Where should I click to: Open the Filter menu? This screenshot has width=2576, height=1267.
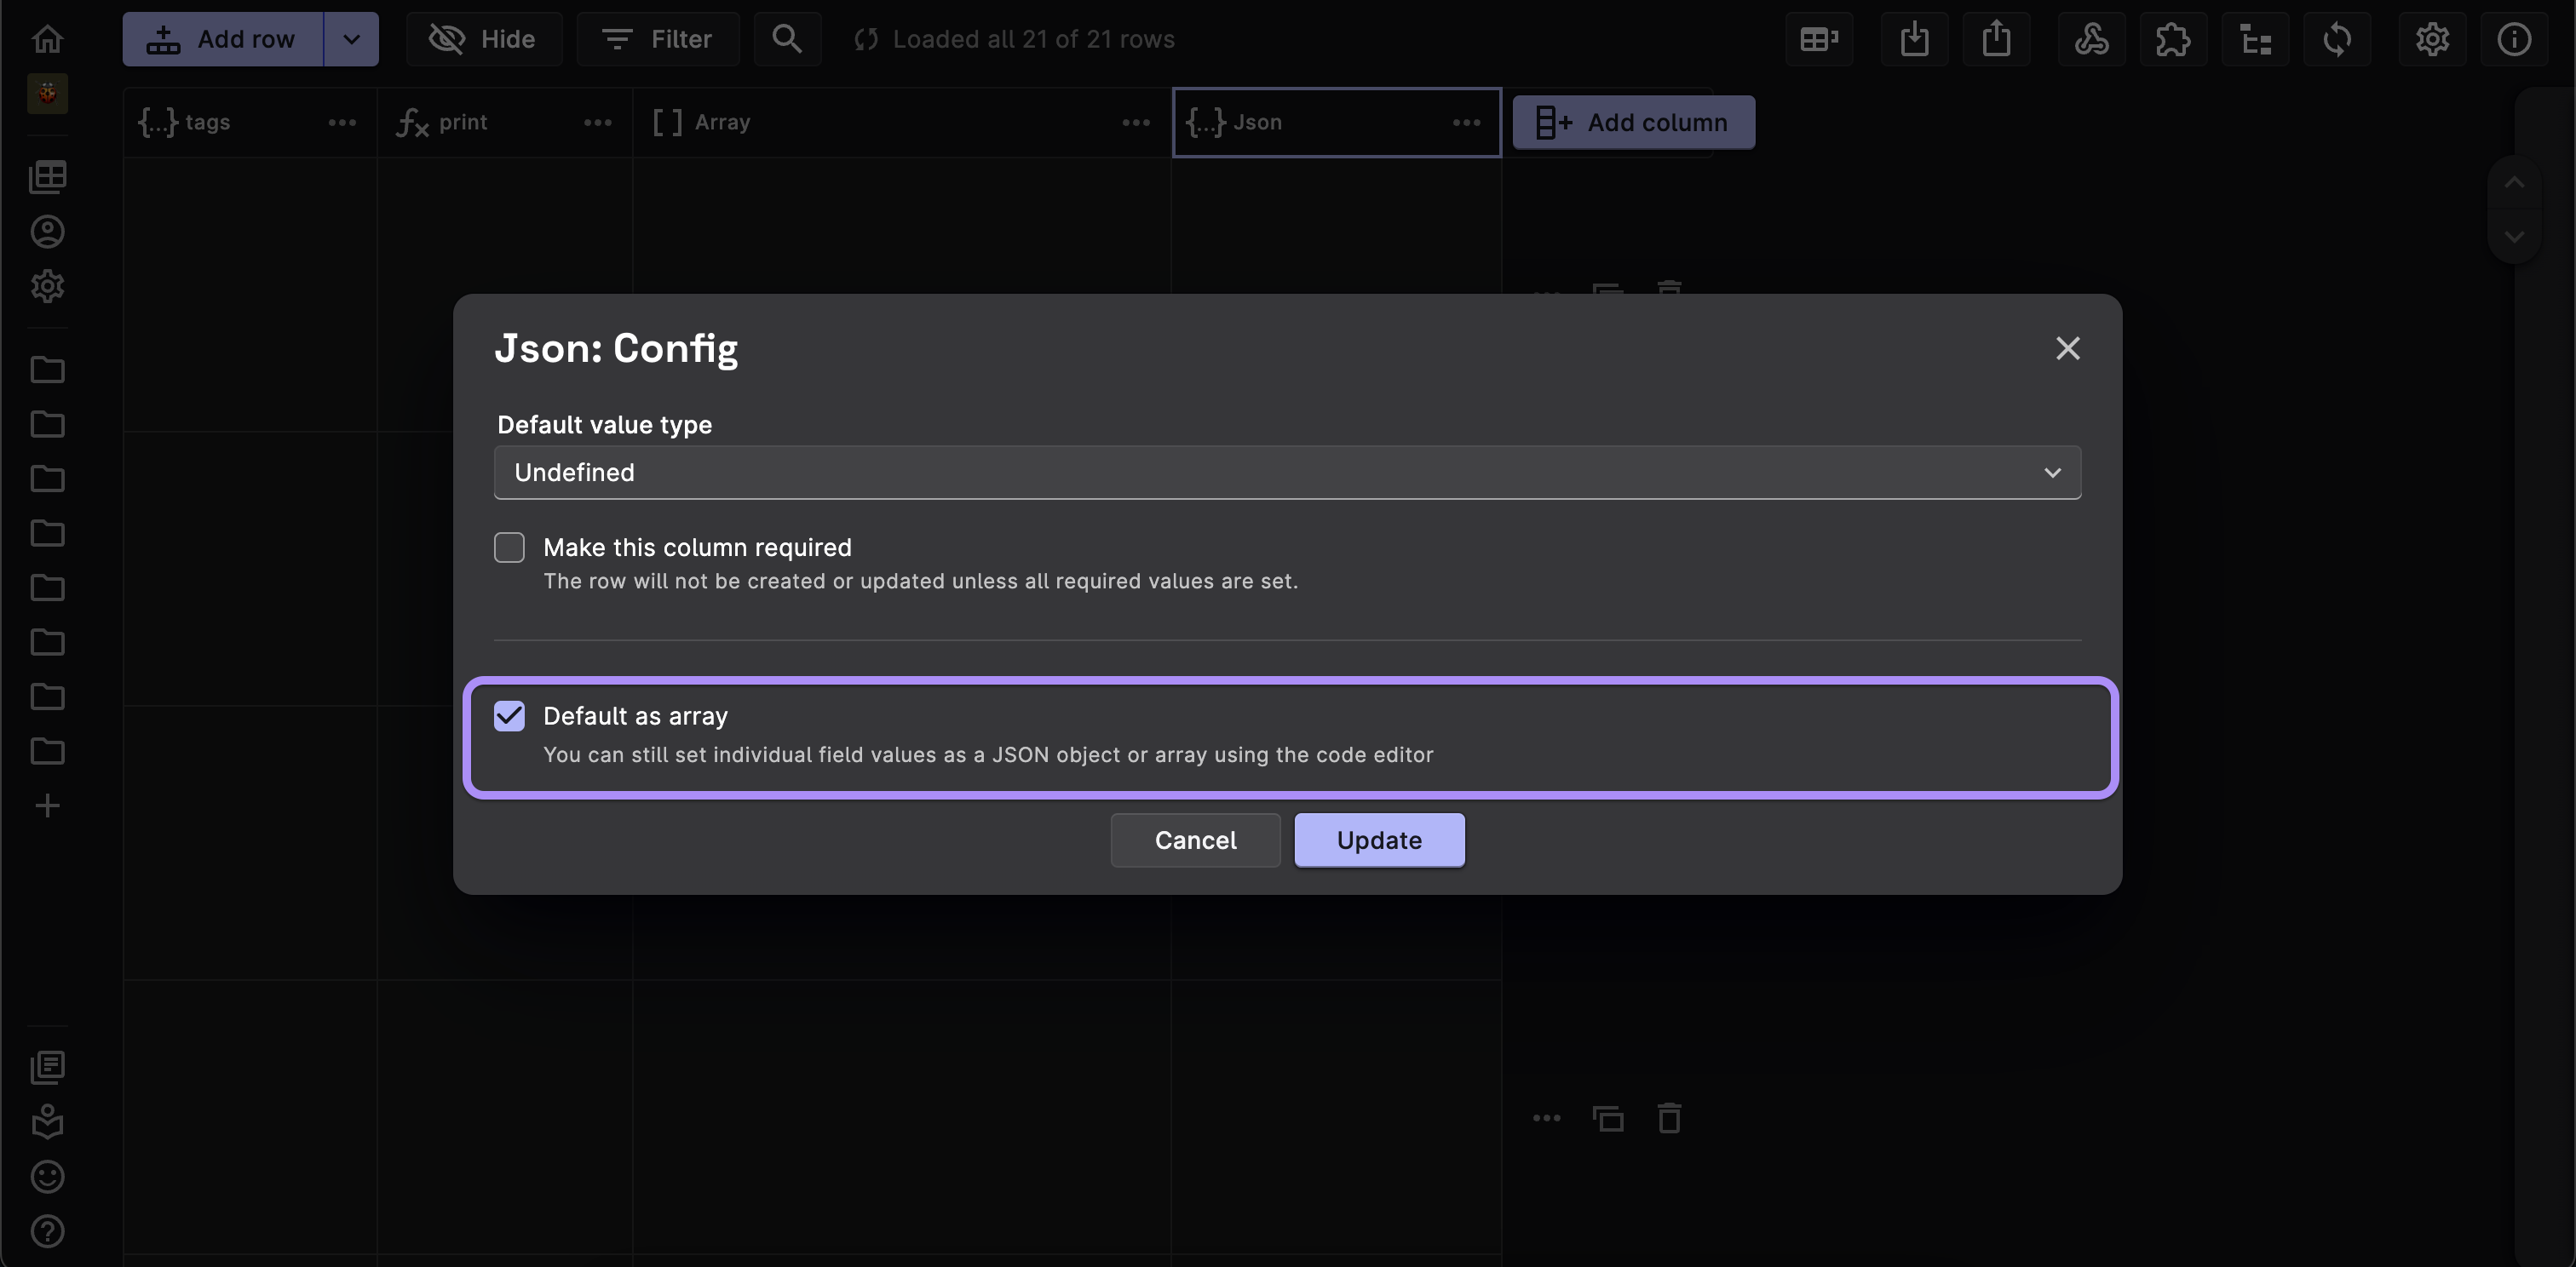658,39
